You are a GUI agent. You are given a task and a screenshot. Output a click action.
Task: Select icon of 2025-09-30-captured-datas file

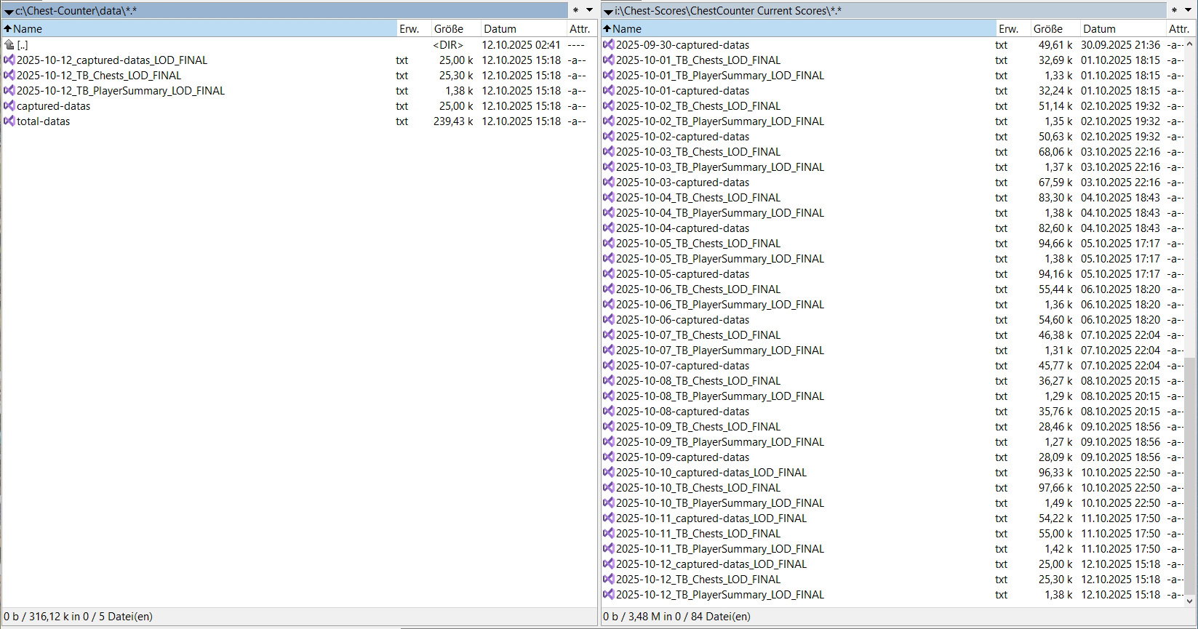click(609, 45)
